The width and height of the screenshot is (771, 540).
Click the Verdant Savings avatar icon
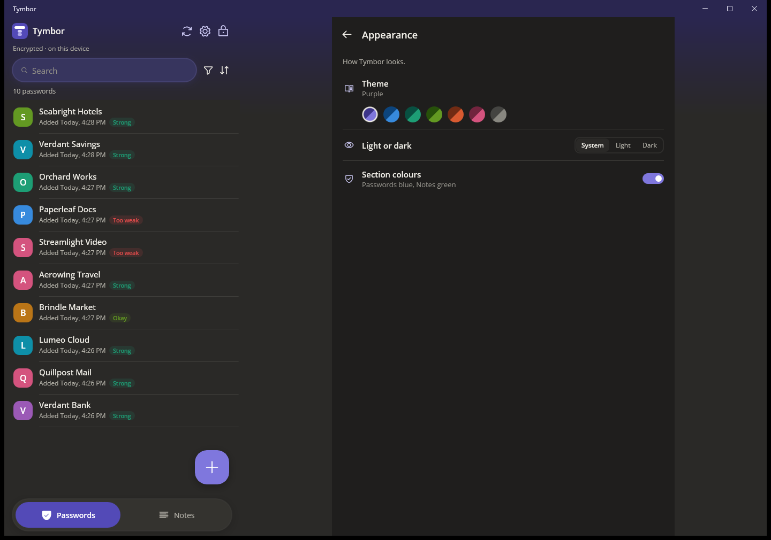[23, 150]
